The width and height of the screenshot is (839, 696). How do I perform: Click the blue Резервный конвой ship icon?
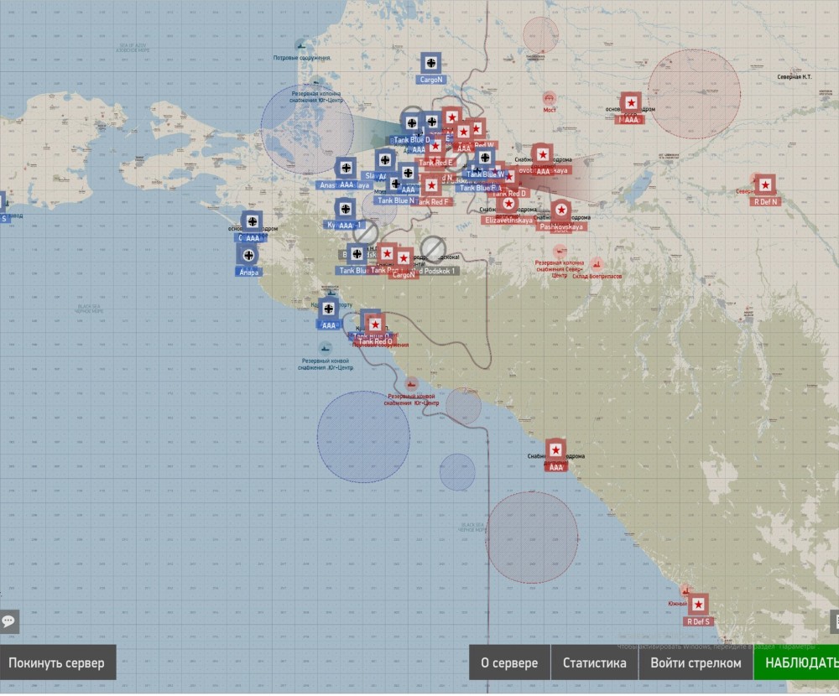(x=325, y=349)
